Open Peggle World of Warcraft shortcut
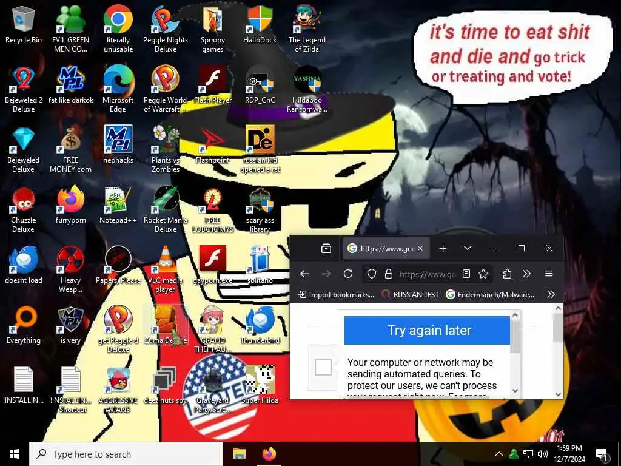The height and width of the screenshot is (466, 621). (166, 89)
